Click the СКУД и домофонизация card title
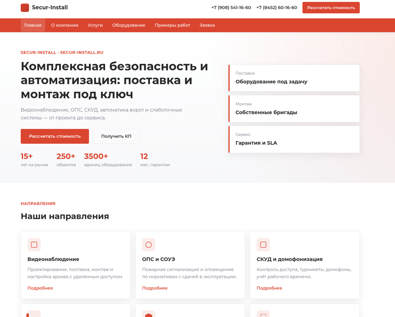 289,259
